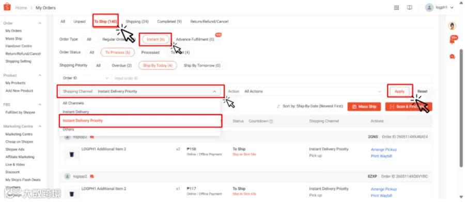Open the customer service agent icon
This screenshot has height=202, width=465.
pos(452,26)
